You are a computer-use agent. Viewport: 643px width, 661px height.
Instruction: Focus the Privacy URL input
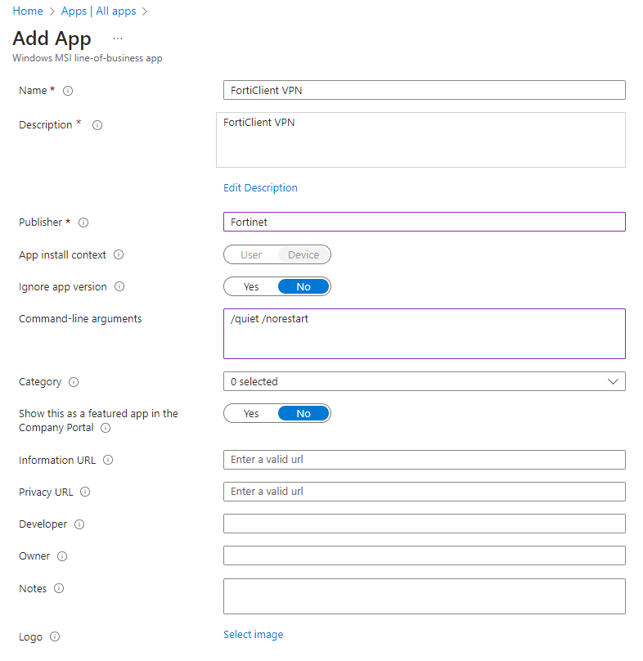pos(425,492)
